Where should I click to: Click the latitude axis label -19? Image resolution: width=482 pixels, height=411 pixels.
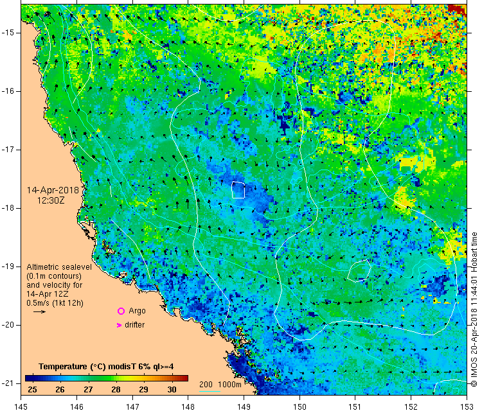[8, 267]
